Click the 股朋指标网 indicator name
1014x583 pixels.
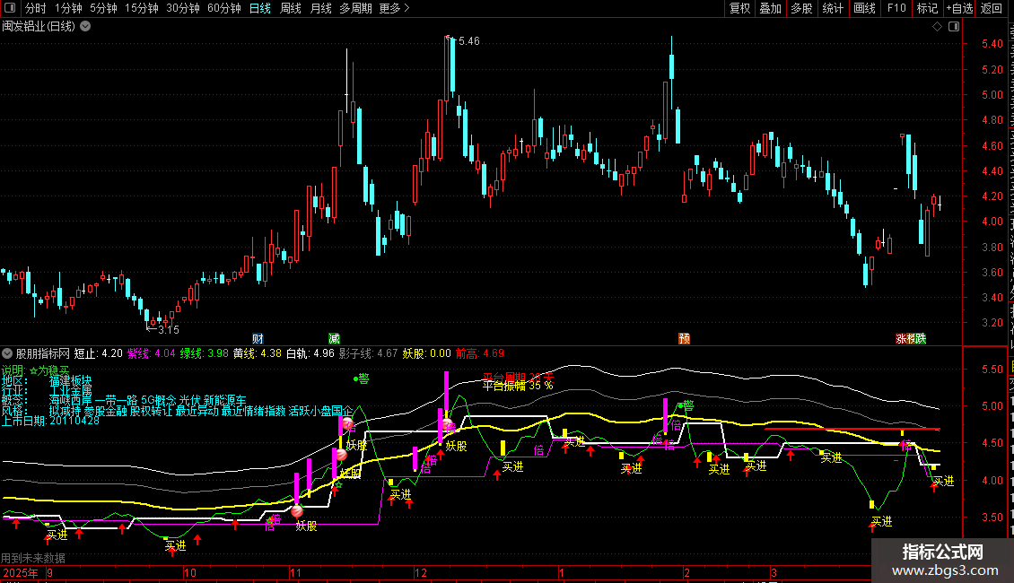tap(43, 353)
